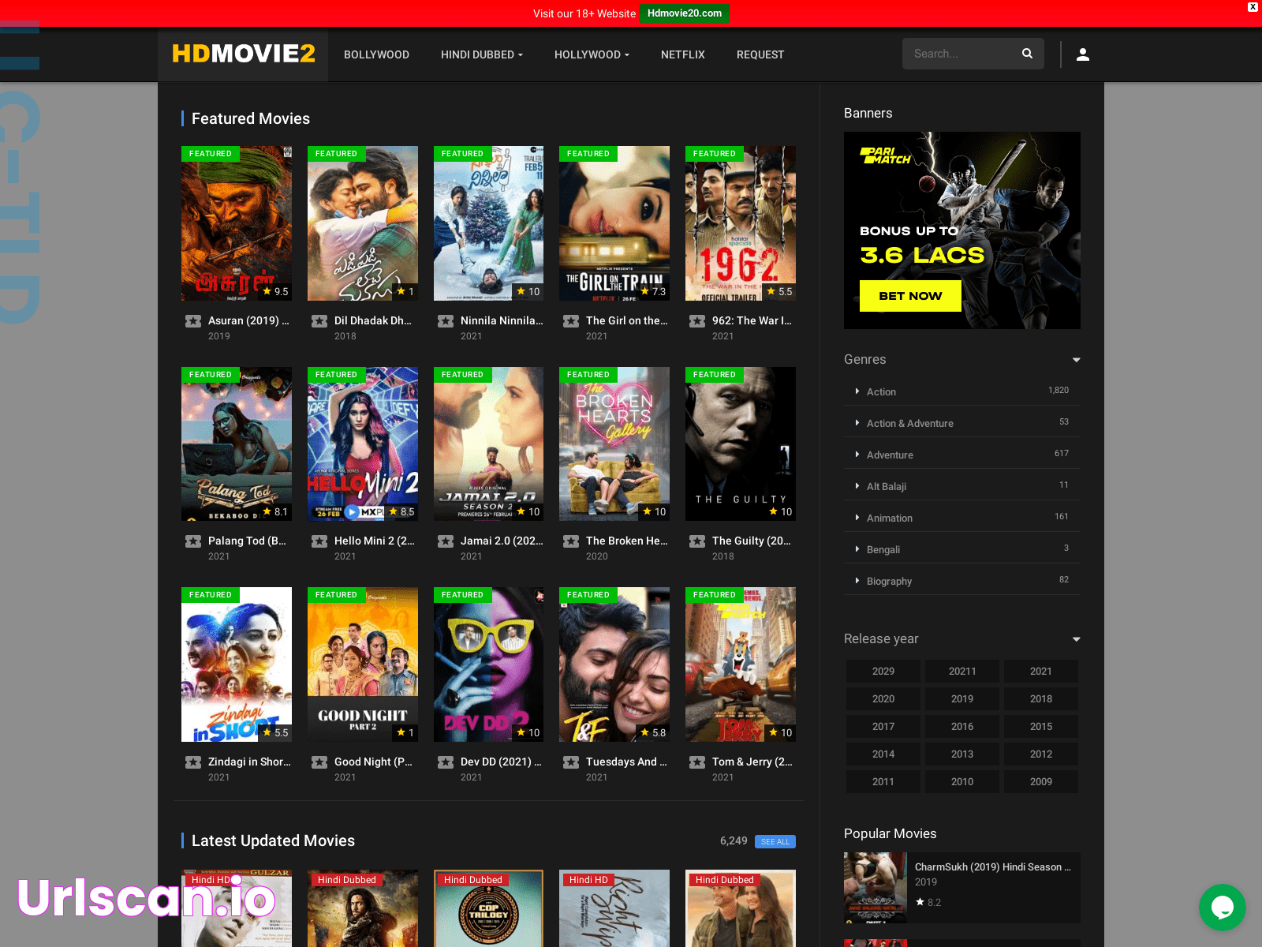Click the ticket icon beside Hello Mini 2
This screenshot has width=1262, height=947.
click(319, 541)
